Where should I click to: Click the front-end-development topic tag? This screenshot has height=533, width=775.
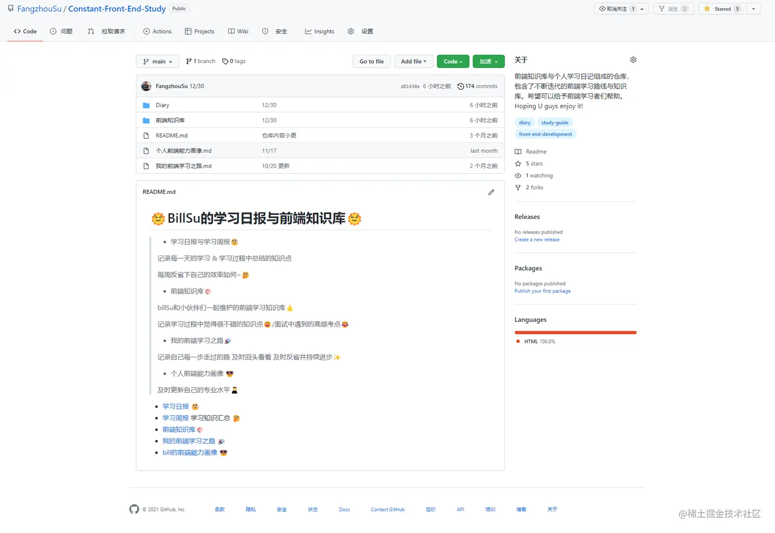tap(545, 134)
